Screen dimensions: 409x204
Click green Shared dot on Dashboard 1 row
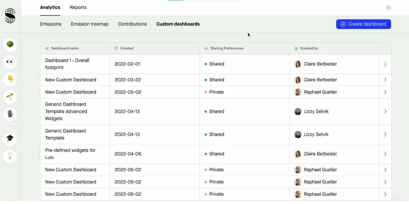coord(206,64)
